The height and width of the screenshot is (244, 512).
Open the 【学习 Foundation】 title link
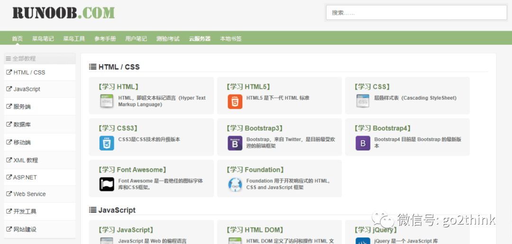click(x=255, y=170)
